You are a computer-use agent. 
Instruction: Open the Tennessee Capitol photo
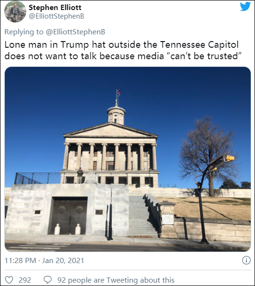click(x=128, y=159)
